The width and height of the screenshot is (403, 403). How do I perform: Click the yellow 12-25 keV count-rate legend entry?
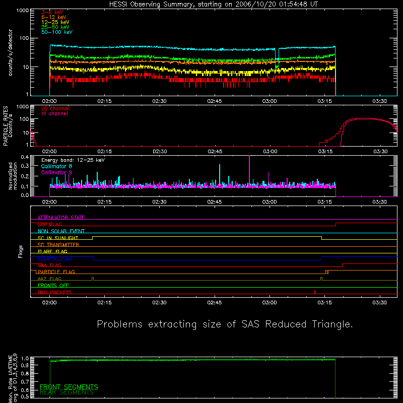[55, 22]
